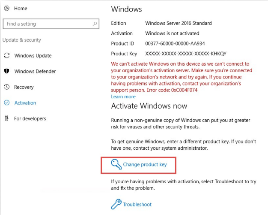Click the Windows Update refresh icon
The image size is (268, 215).
coord(7,55)
